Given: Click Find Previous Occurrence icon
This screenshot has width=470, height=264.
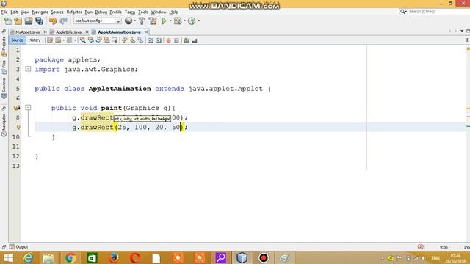Looking at the screenshot, I should pos(91,40).
